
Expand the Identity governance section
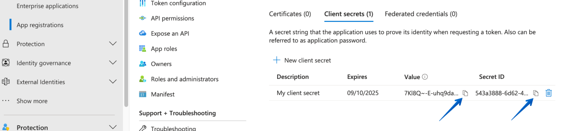click(113, 63)
